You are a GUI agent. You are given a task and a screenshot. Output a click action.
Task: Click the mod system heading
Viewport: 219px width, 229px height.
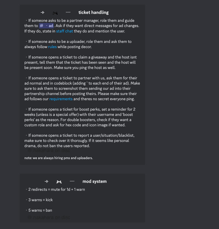[x=94, y=181]
